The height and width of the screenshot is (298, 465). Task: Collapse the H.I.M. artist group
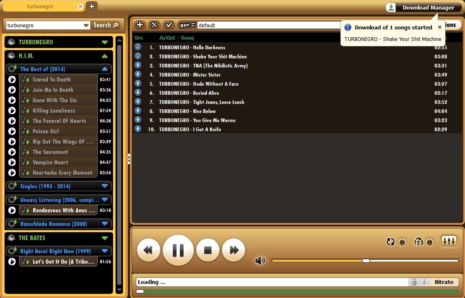(x=105, y=56)
